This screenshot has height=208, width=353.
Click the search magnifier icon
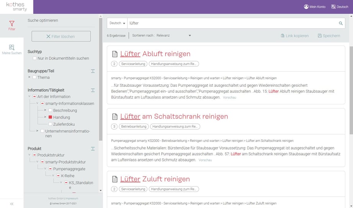[x=341, y=23]
